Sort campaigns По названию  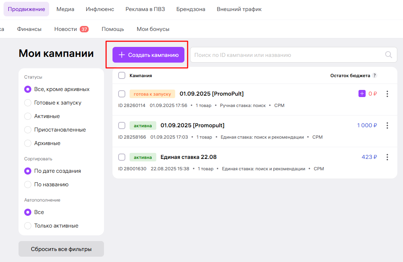click(x=28, y=185)
